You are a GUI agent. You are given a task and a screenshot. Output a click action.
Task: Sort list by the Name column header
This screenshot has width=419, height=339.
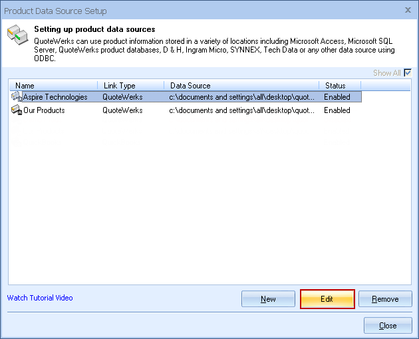(53, 86)
